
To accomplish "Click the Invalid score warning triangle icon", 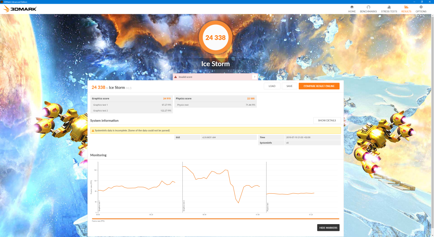I will pyautogui.click(x=176, y=77).
